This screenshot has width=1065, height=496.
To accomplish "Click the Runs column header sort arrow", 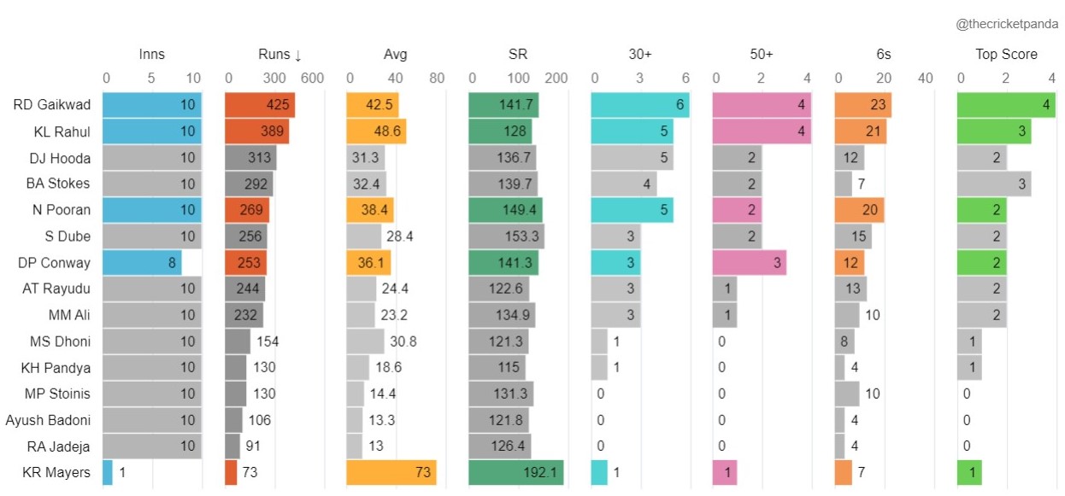I will 298,55.
